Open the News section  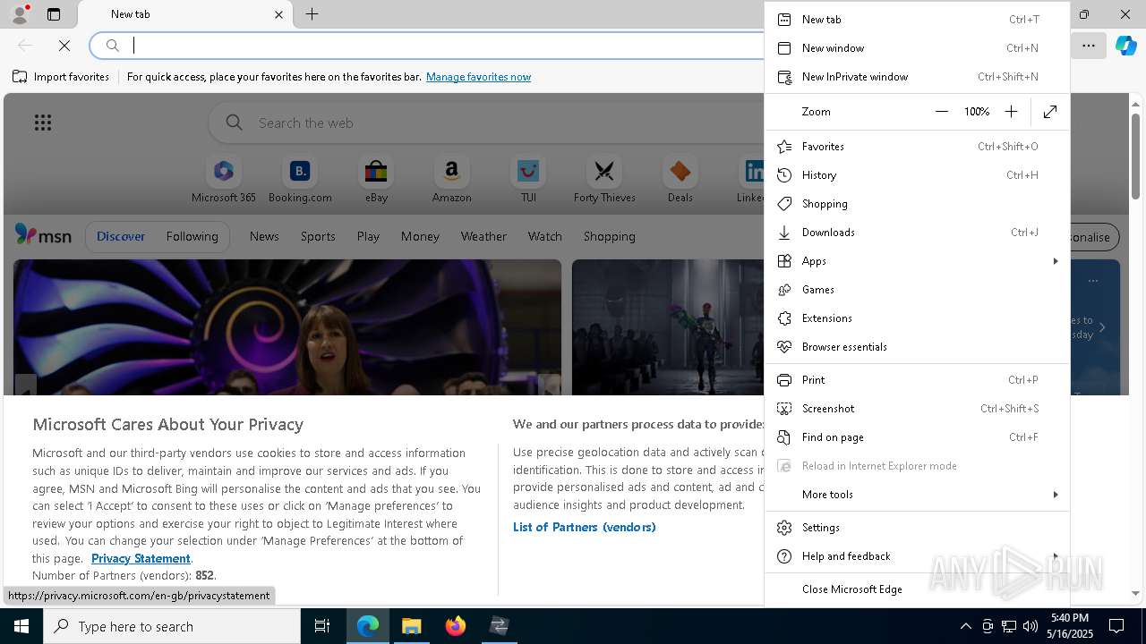[264, 236]
